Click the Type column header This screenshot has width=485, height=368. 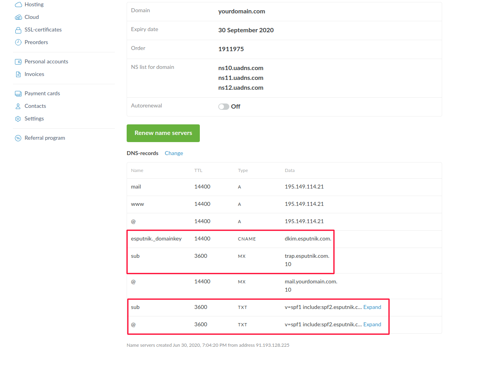pyautogui.click(x=243, y=170)
